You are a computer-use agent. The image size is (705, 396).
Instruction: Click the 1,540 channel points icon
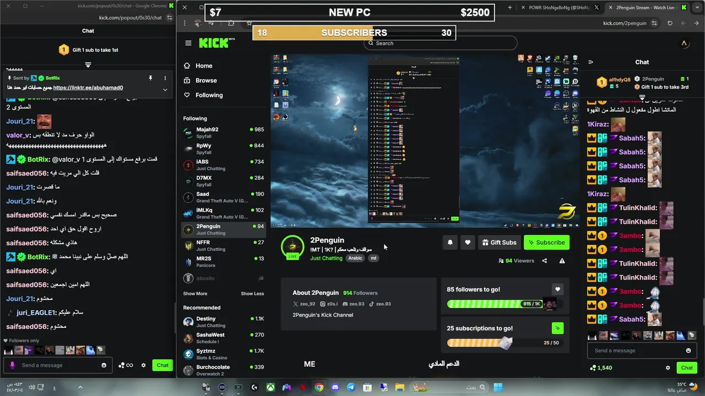point(593,368)
